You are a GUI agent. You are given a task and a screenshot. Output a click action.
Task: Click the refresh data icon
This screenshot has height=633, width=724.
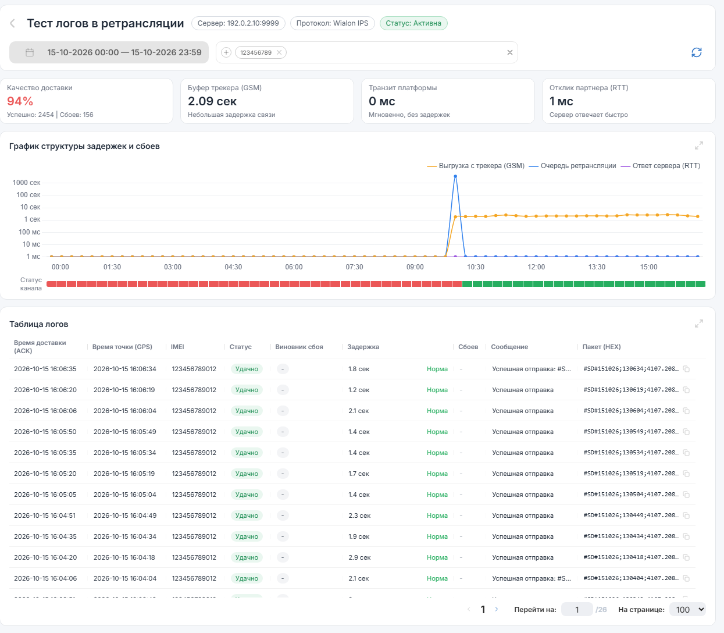point(697,52)
